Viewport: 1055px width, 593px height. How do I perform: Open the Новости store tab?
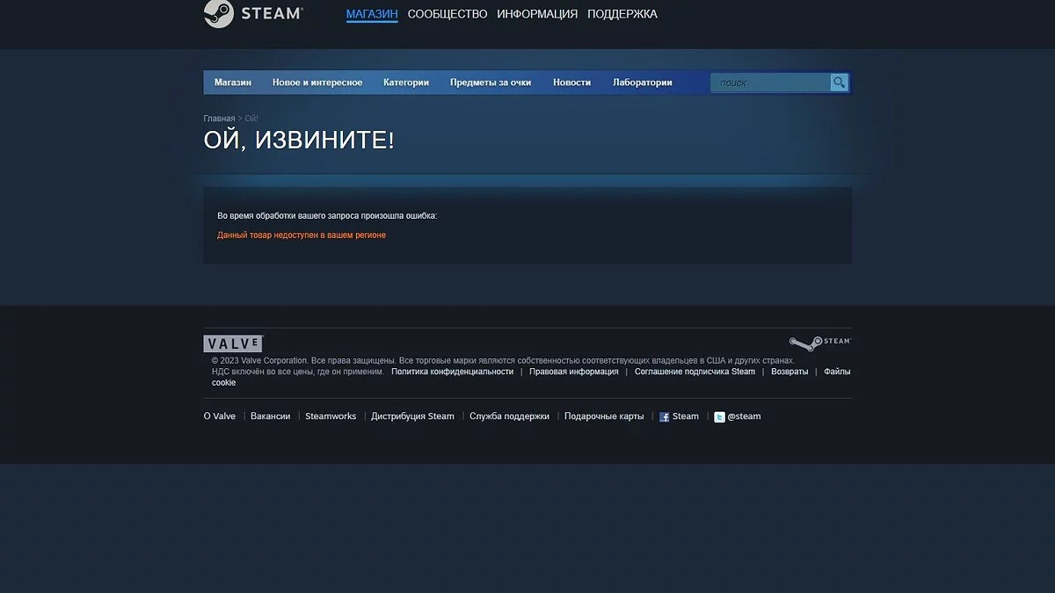571,83
